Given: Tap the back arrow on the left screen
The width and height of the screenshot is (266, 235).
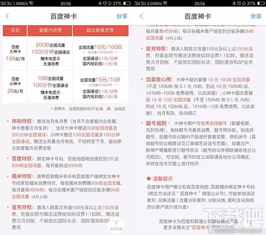Looking at the screenshot, I should (7, 16).
